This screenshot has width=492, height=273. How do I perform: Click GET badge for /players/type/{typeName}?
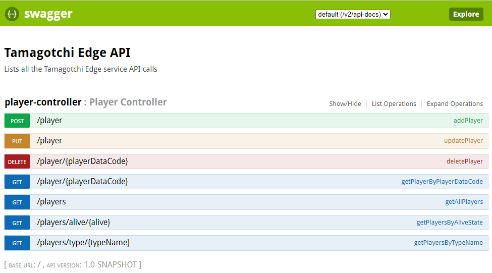coord(17,243)
